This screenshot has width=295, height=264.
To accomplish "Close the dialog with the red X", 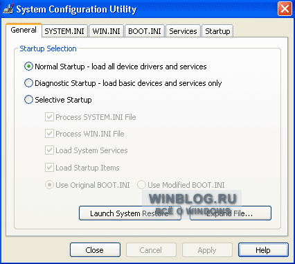I will (285, 9).
